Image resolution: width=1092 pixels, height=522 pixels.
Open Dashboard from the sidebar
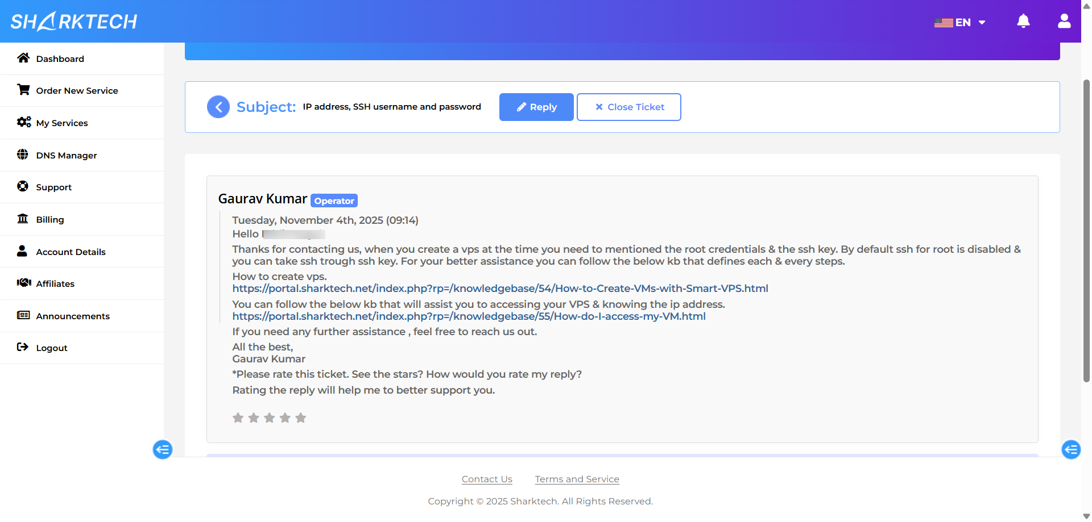82,59
